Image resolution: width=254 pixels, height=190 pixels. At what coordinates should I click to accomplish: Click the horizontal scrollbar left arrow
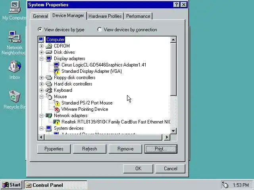41,137
